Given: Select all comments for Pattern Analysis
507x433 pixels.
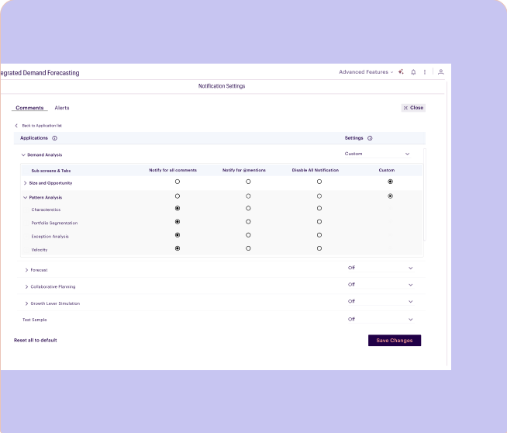Looking at the screenshot, I should click(x=178, y=196).
